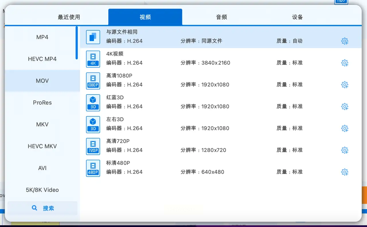This screenshot has width=367, height=227.
Task: Open the 设备 tab
Action: pos(297,17)
